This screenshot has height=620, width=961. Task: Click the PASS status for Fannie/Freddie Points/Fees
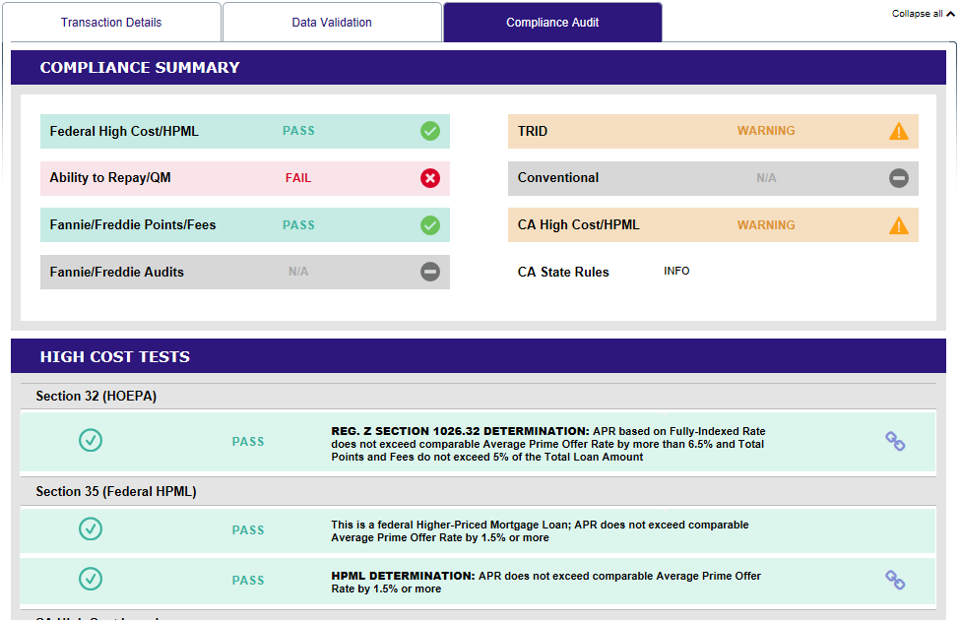click(298, 224)
